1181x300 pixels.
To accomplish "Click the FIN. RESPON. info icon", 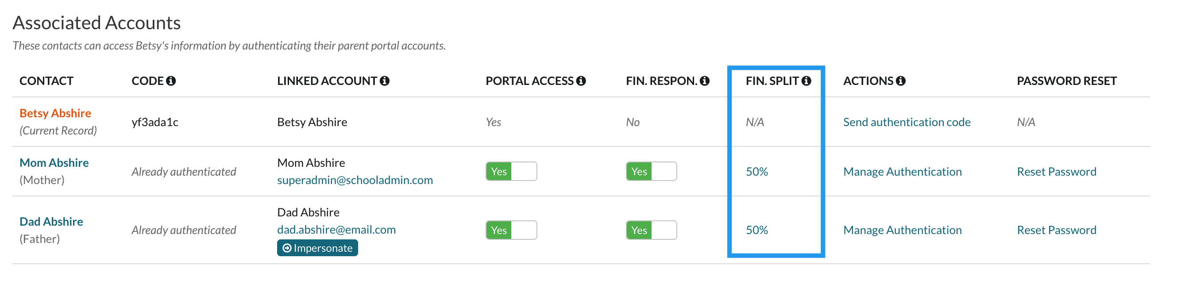I will click(705, 81).
